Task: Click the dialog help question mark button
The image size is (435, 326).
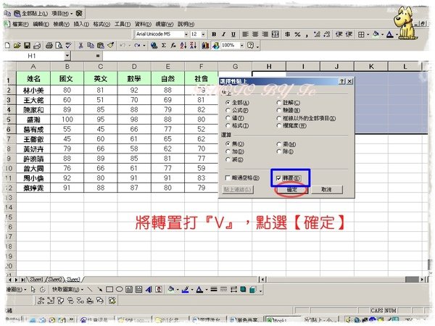Action: [342, 81]
